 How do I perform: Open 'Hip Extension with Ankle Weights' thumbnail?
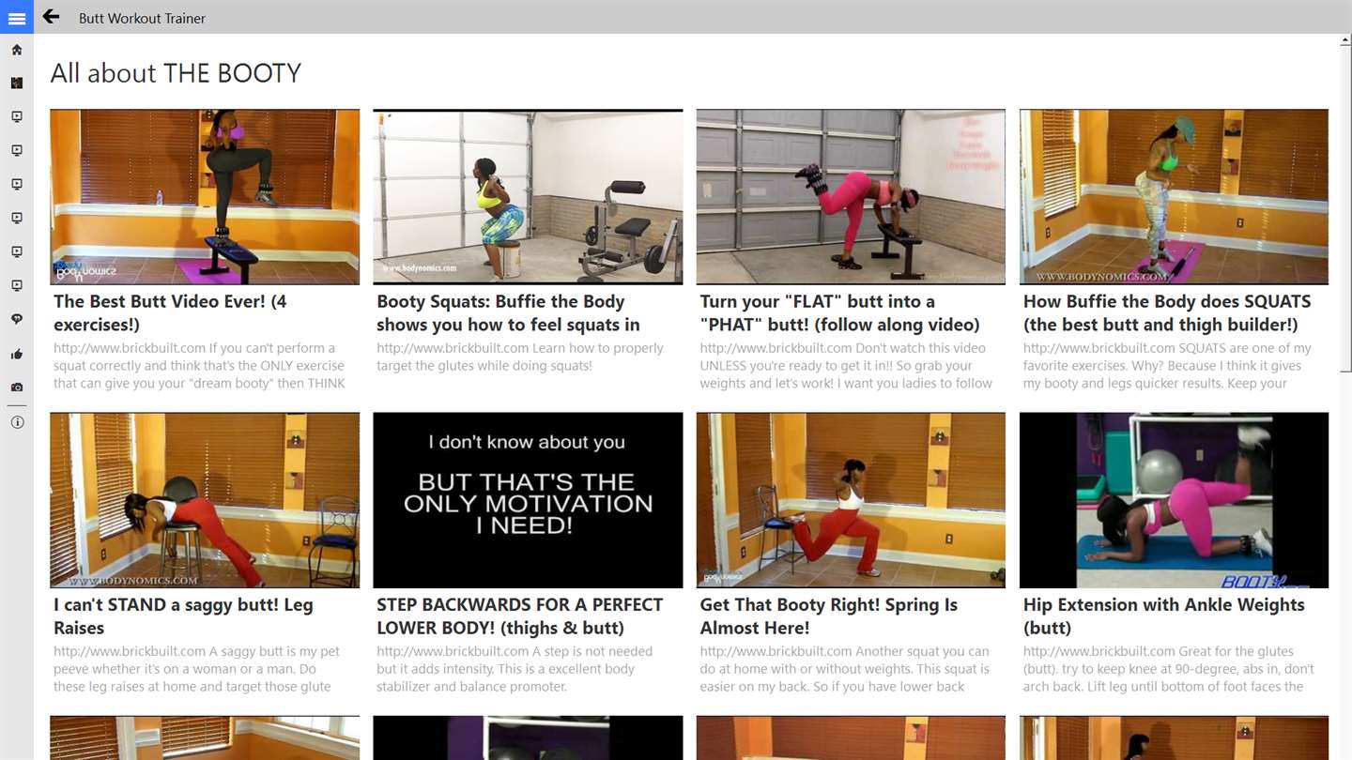1174,500
